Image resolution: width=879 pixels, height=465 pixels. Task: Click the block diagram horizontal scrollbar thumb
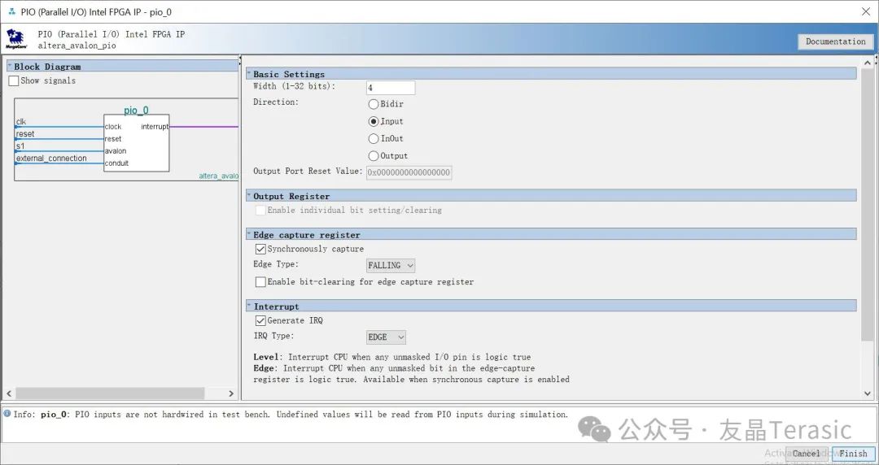tap(110, 393)
